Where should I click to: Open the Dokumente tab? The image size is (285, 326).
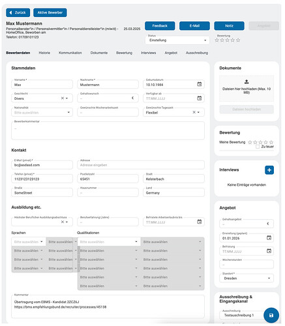(99, 53)
